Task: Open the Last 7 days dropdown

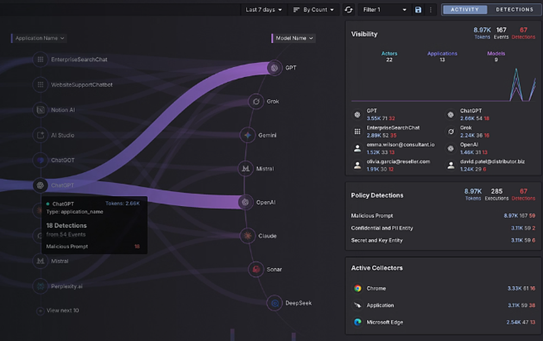Action: [263, 9]
